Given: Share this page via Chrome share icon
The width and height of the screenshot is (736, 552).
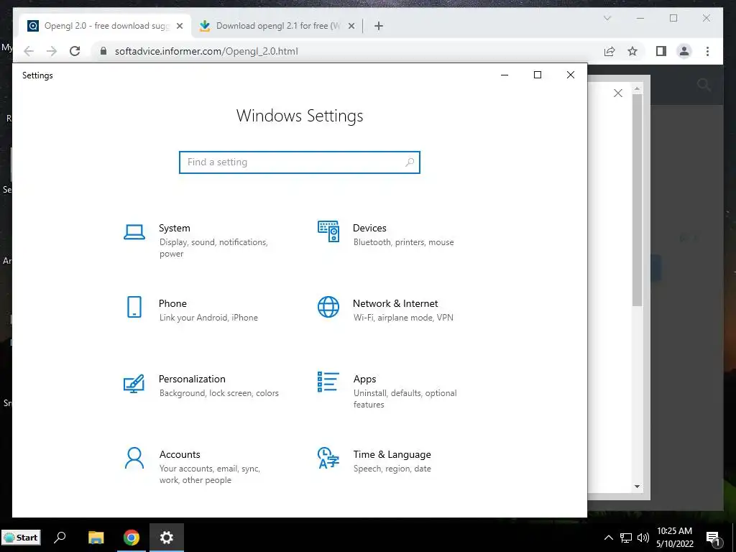Looking at the screenshot, I should click(609, 51).
